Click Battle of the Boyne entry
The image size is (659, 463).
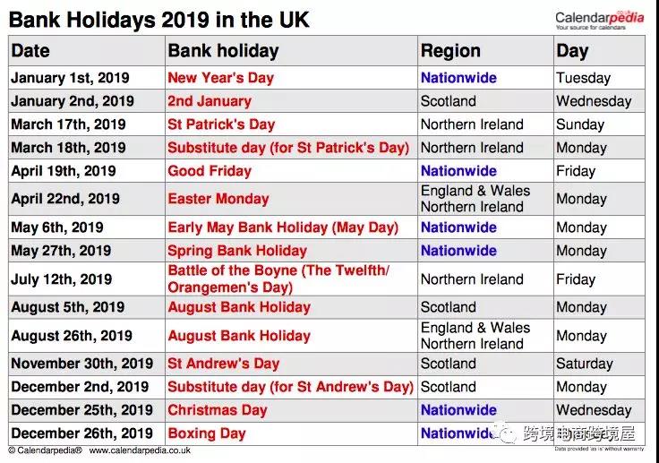coord(278,279)
